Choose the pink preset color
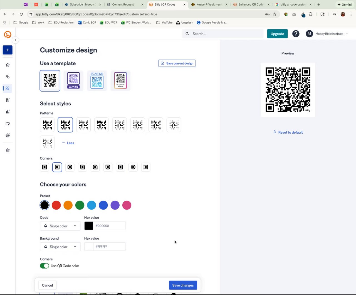The image size is (356, 295). point(127,205)
